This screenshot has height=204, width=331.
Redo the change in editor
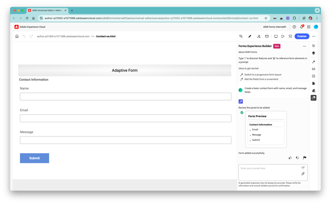[31, 36]
